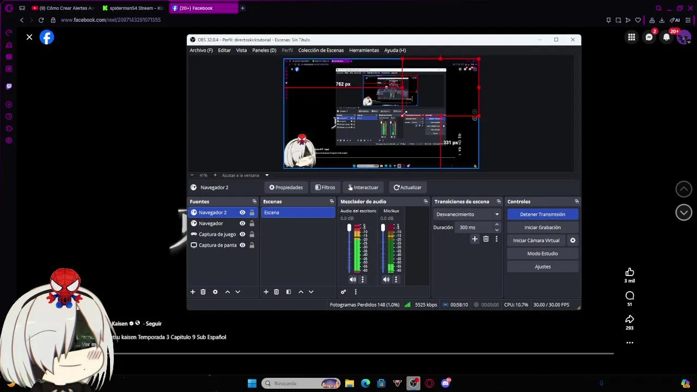
Task: Enable Modo Estudio
Action: point(542,254)
